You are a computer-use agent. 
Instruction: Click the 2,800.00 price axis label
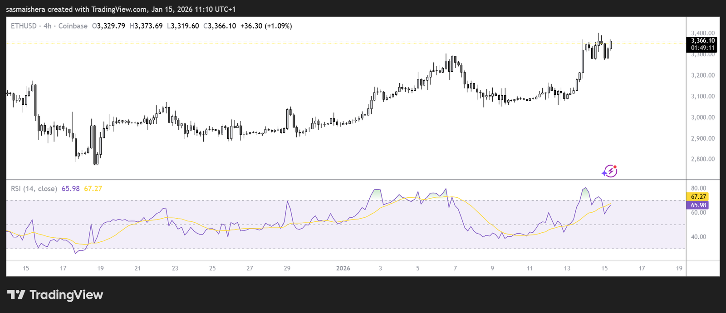click(x=703, y=159)
